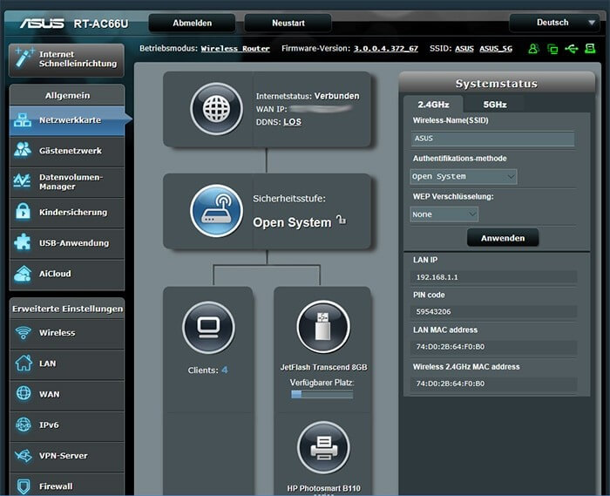Image resolution: width=610 pixels, height=496 pixels.
Task: Open the USB status icon in header
Action: pyautogui.click(x=572, y=49)
